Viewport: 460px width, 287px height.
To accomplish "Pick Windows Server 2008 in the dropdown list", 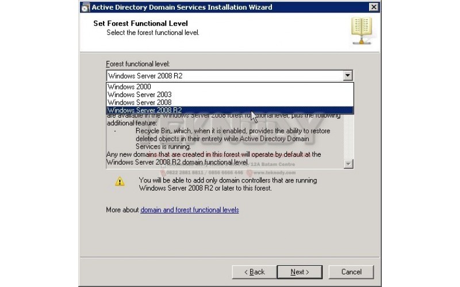I will click(x=229, y=103).
